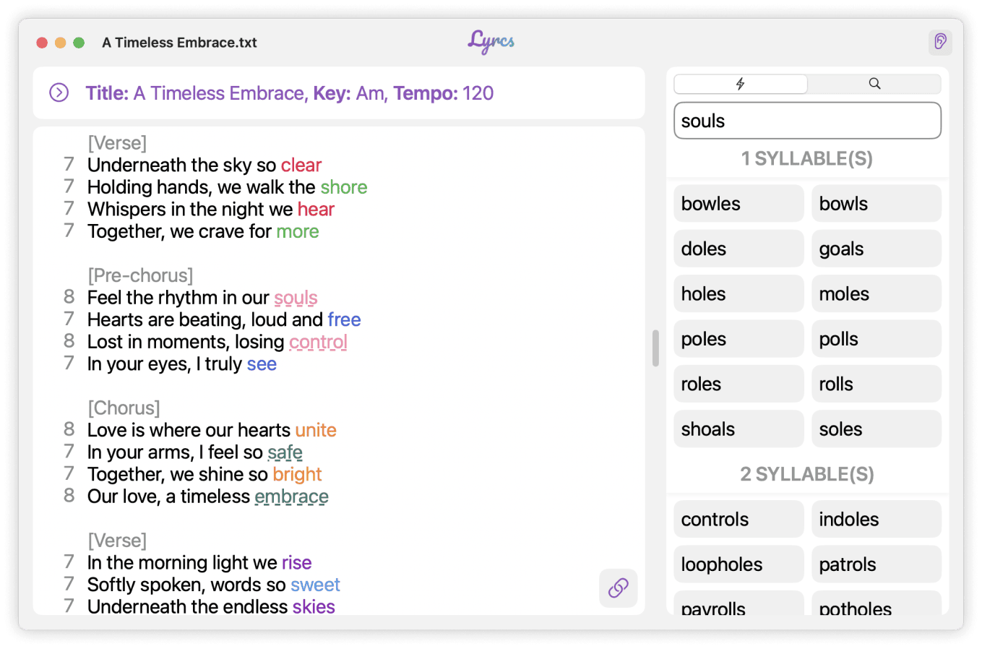The width and height of the screenshot is (982, 649).
Task: Click the link icon button in the lyrics editor
Action: (x=618, y=588)
